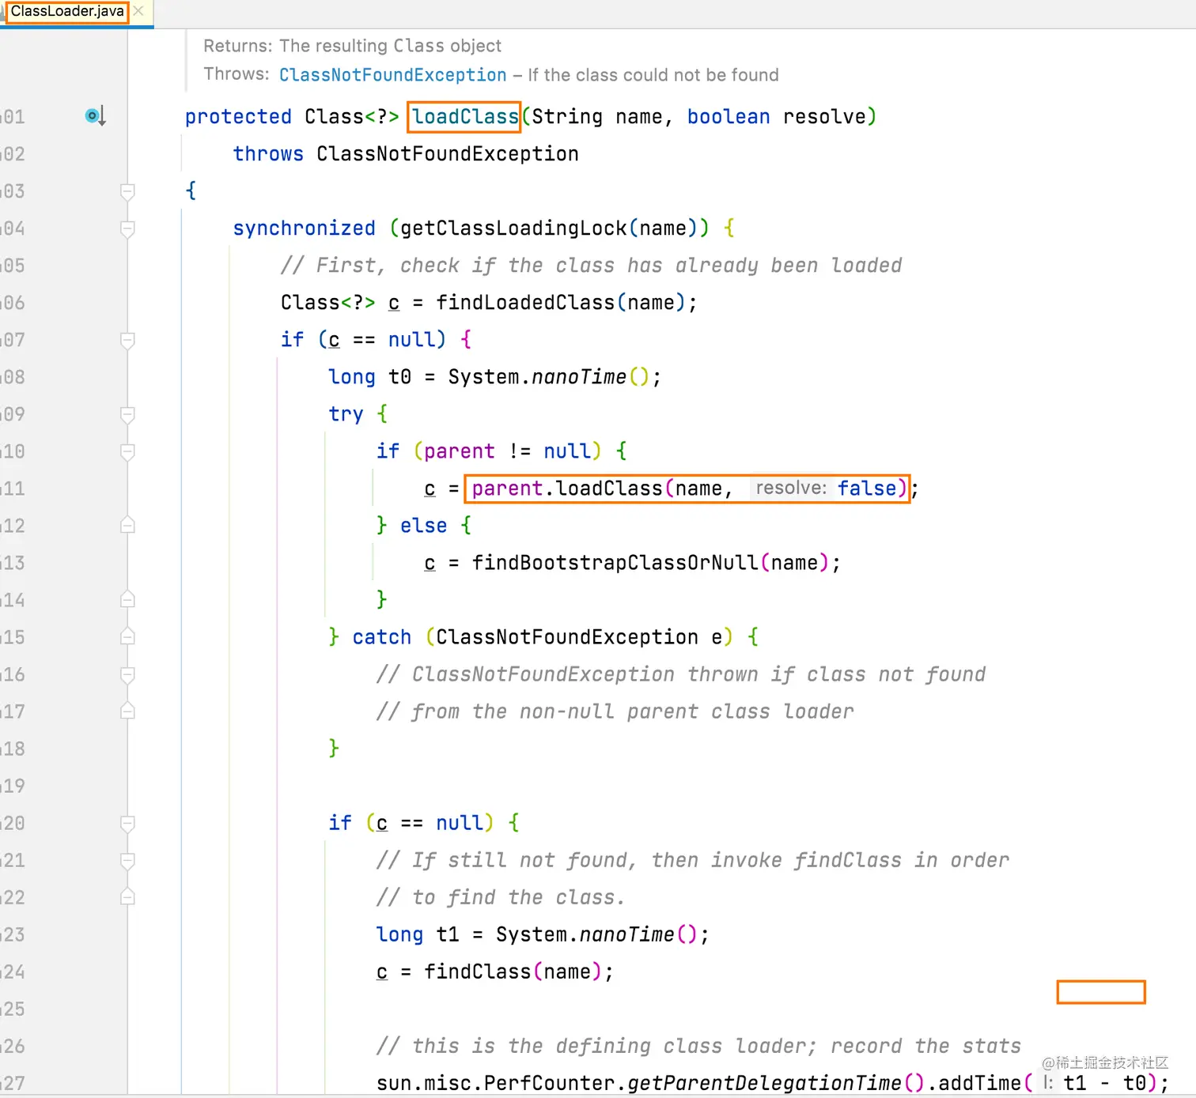This screenshot has height=1098, width=1196.
Task: Click 'nanoTime' in the 'long t1' line
Action: (x=627, y=934)
